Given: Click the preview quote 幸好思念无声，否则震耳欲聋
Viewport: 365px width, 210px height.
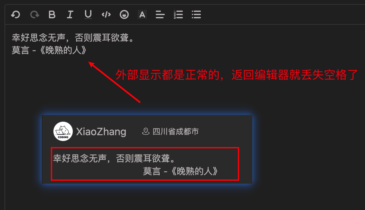Looking at the screenshot, I should (x=114, y=158).
